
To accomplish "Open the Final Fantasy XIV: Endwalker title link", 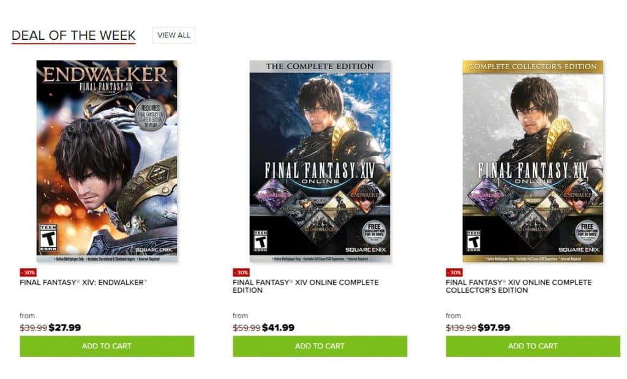I will (83, 282).
